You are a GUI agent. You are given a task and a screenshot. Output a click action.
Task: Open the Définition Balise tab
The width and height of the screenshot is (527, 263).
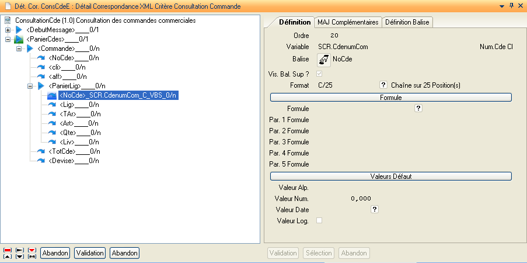pyautogui.click(x=407, y=22)
